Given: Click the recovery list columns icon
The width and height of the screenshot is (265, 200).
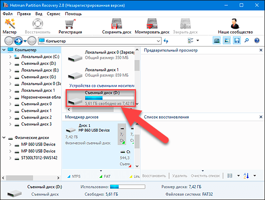Looking at the screenshot, I should click(229, 176).
